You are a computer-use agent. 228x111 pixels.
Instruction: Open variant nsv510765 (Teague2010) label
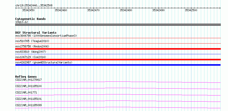pos(32,41)
